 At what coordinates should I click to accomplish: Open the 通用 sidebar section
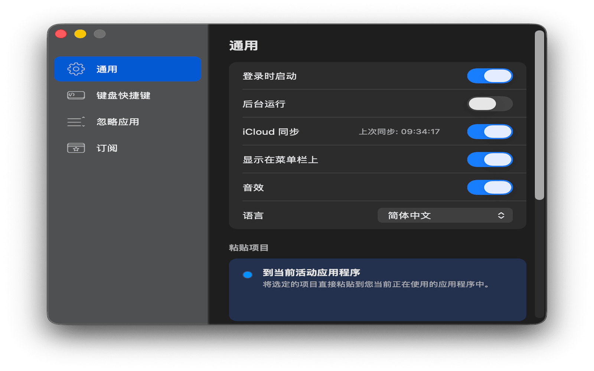[x=127, y=69]
